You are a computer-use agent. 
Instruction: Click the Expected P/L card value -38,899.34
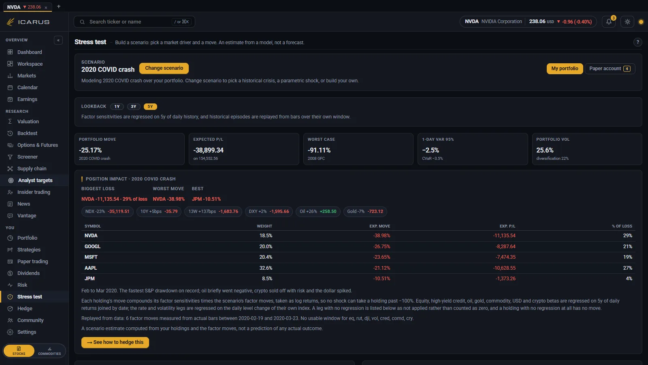209,150
